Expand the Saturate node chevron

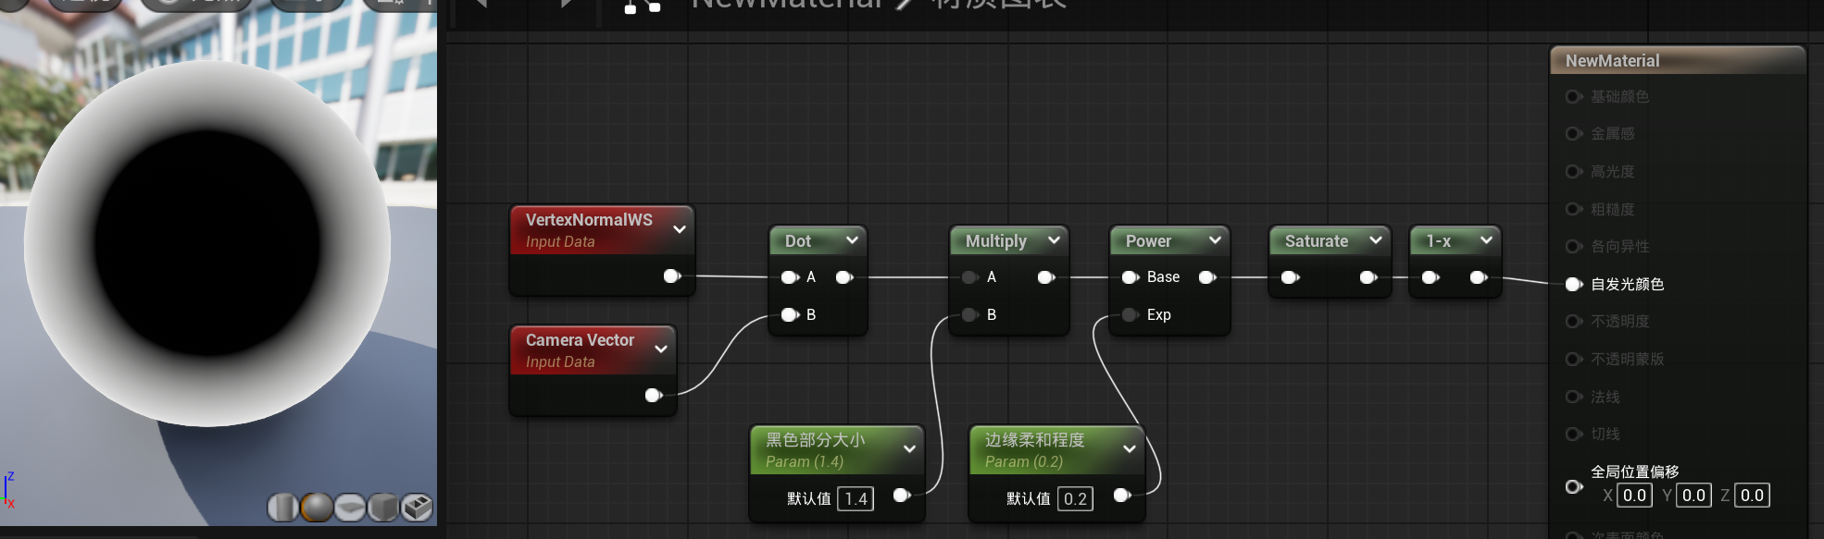click(1376, 240)
